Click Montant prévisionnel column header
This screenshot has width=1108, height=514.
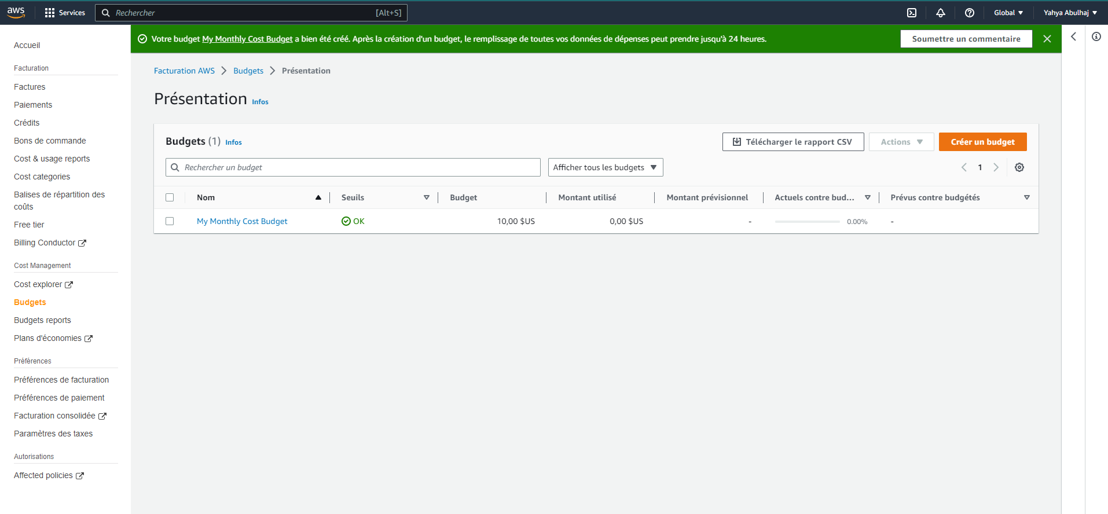click(x=707, y=197)
